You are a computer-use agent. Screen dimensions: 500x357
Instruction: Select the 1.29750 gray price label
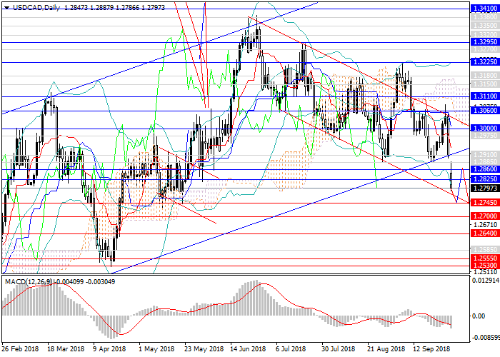(485, 136)
